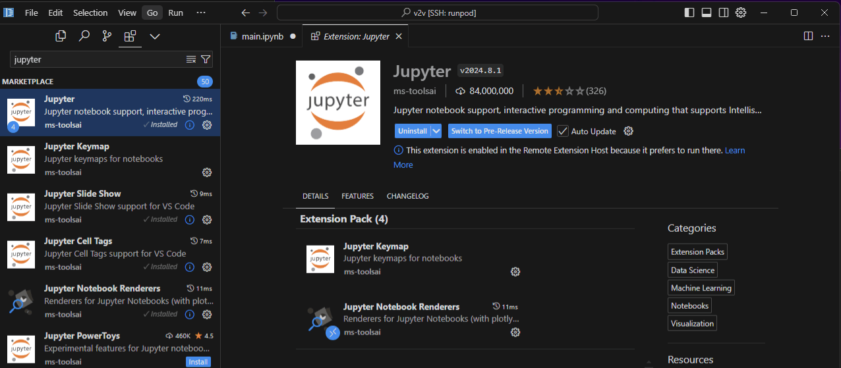Open manage gear for Jupyter Notebook Renderers in list
Screen dimensions: 841x368
pos(207,314)
